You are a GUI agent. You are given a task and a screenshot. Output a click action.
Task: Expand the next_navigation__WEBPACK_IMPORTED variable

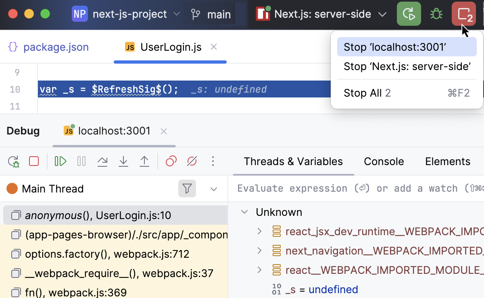[259, 250]
